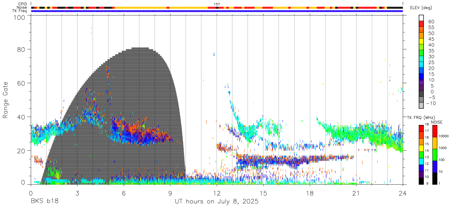Click the '20' tick on the Range Gate axis
453x209 pixels.
(21, 151)
